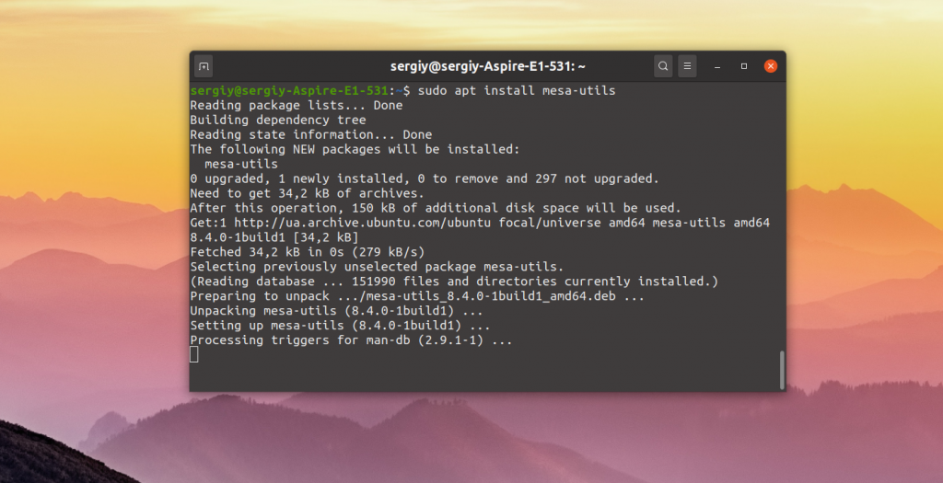This screenshot has height=483, width=943.
Task: Maximize the terminal window
Action: (744, 66)
